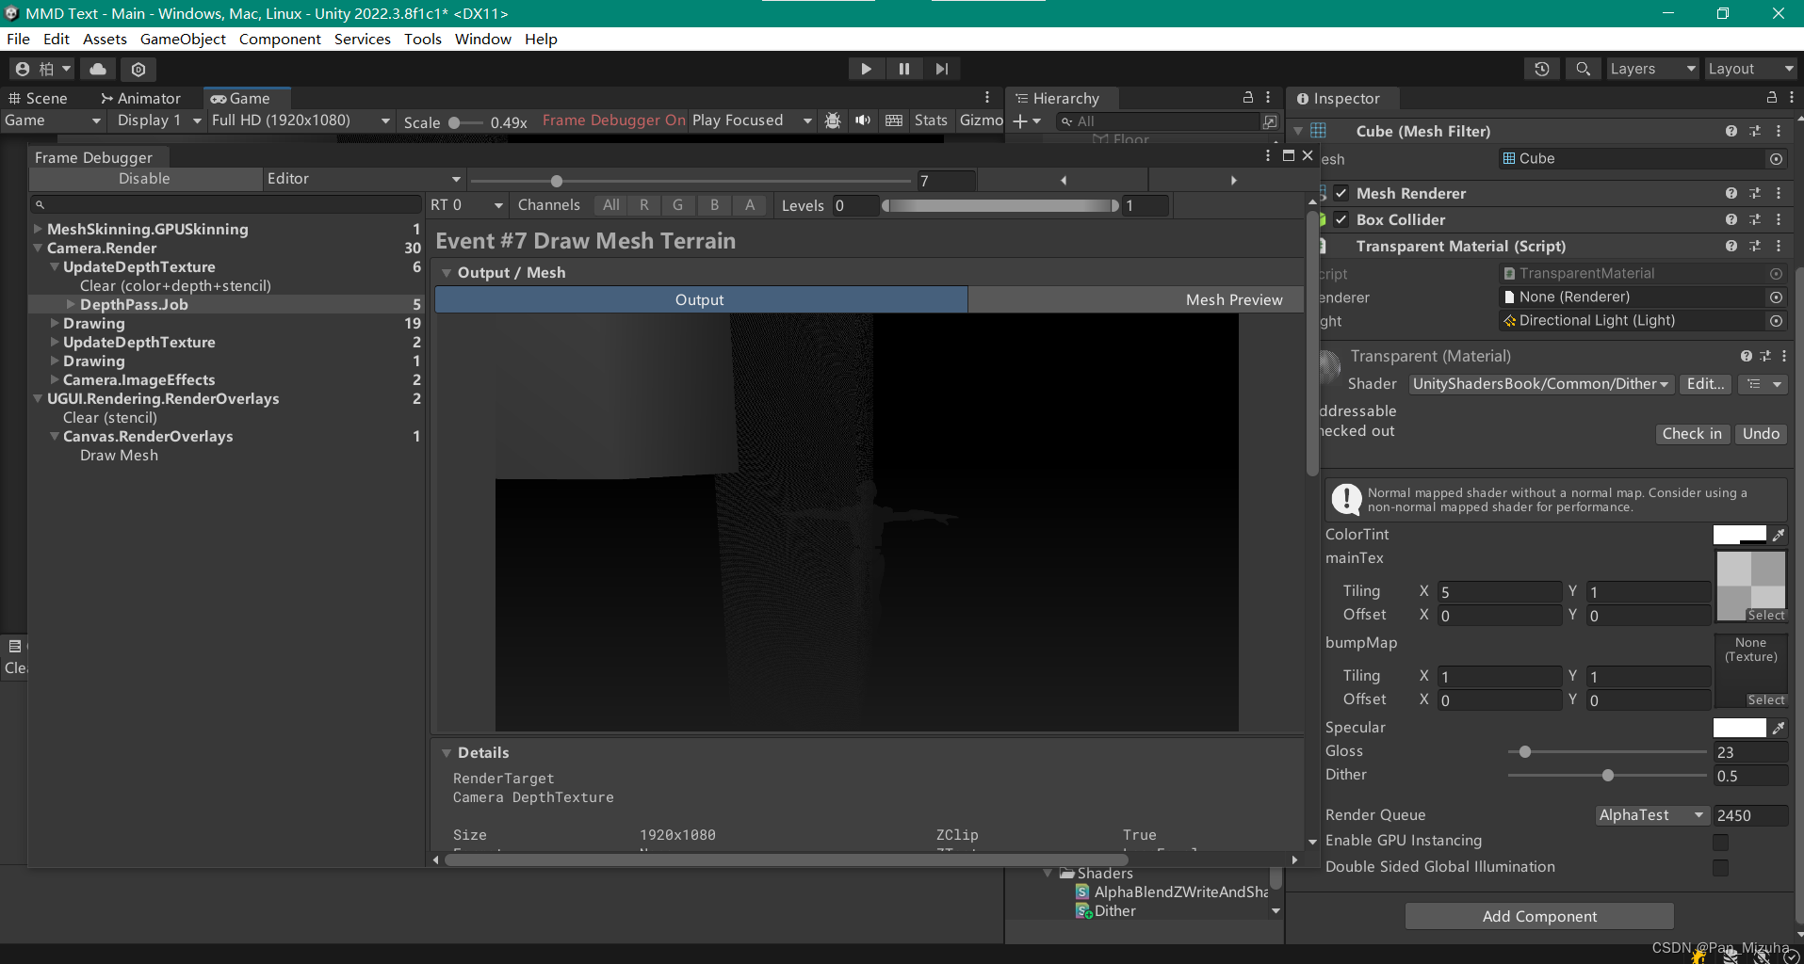The width and height of the screenshot is (1804, 964).
Task: Click the Step frame icon
Action: point(941,68)
